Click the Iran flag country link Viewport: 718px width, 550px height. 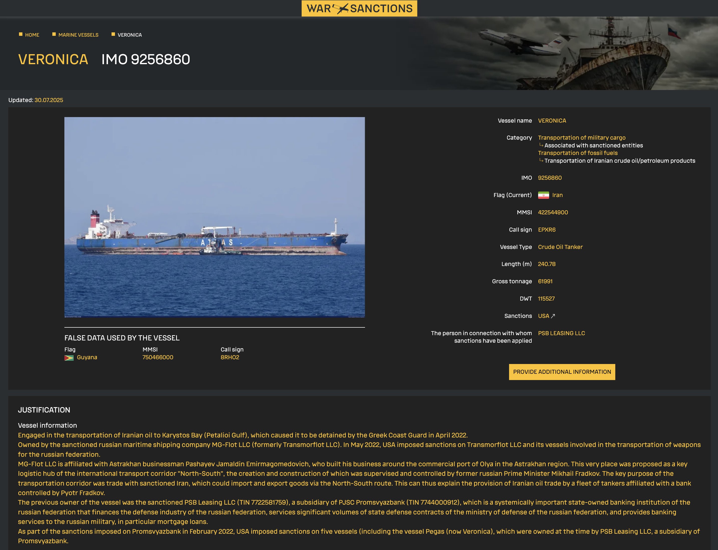[557, 195]
